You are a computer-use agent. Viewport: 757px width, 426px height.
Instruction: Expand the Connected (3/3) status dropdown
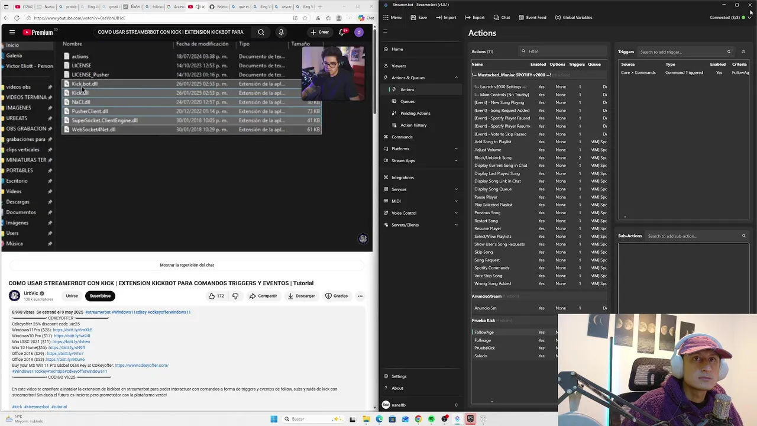pyautogui.click(x=750, y=17)
